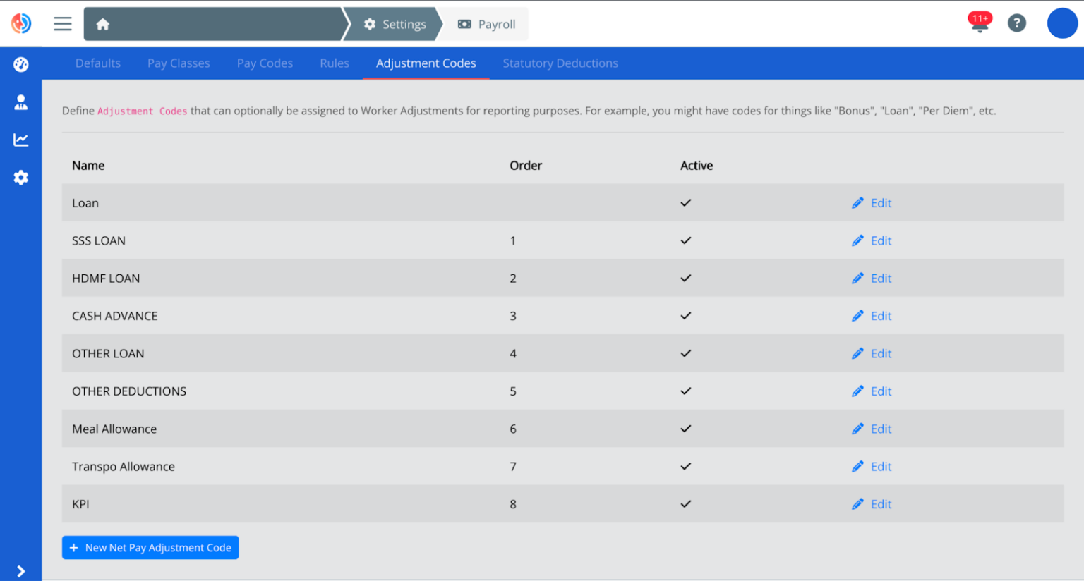Go to home via breadcrumb house icon
Screen dimensions: 1084x581
103,24
